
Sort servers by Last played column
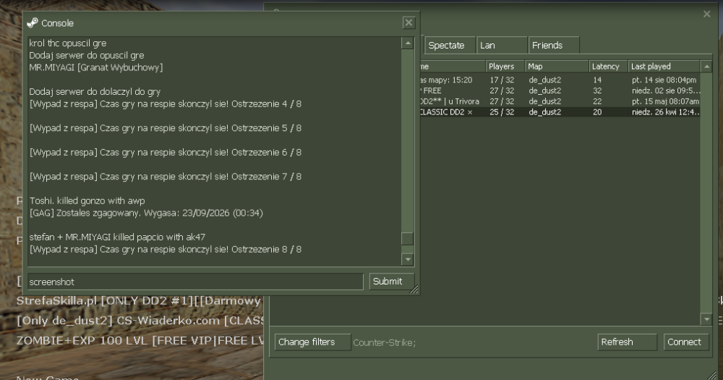click(664, 67)
